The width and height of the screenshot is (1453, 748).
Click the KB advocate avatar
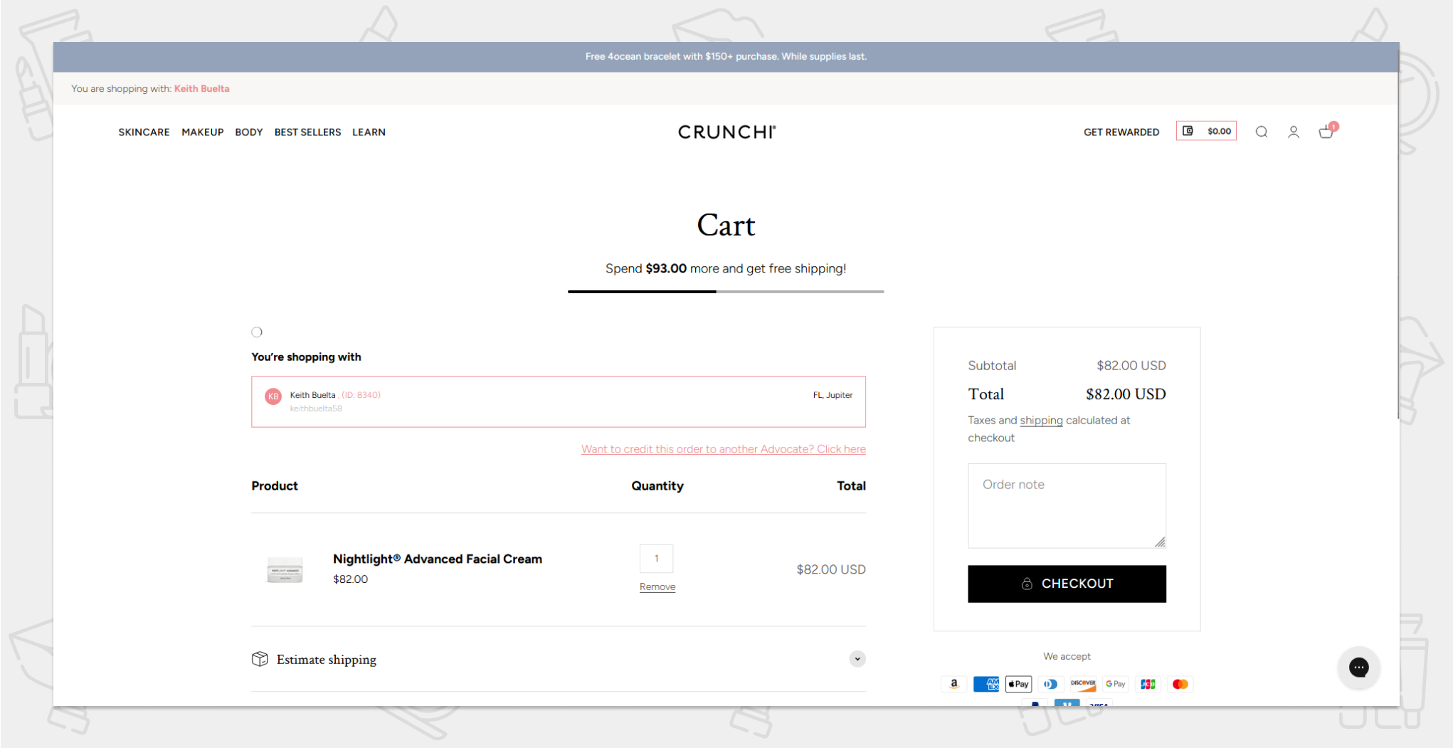click(x=273, y=396)
